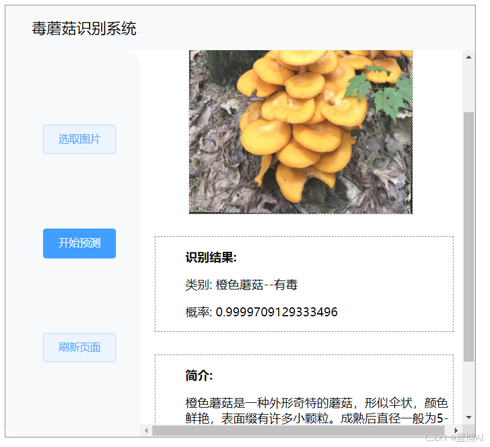Click the orange mushroom preview image
Image resolution: width=490 pixels, height=447 pixels.
(x=301, y=132)
